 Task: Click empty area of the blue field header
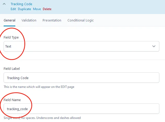(x=109, y=6)
